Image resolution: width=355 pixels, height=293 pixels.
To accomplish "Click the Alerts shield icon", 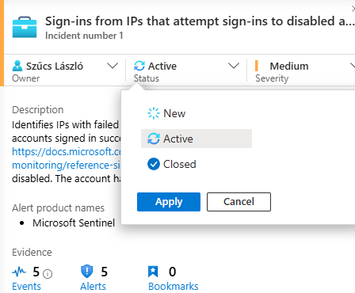I will pyautogui.click(x=86, y=272).
